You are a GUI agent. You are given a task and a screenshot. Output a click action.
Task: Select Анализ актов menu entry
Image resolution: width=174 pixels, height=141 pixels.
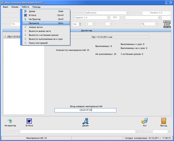(46, 27)
